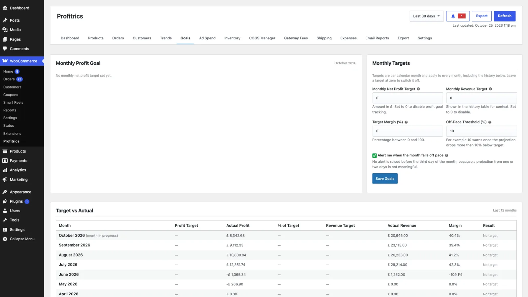Click help icon beside Monthly Revenue Target
The image size is (528, 297).
coord(490,89)
